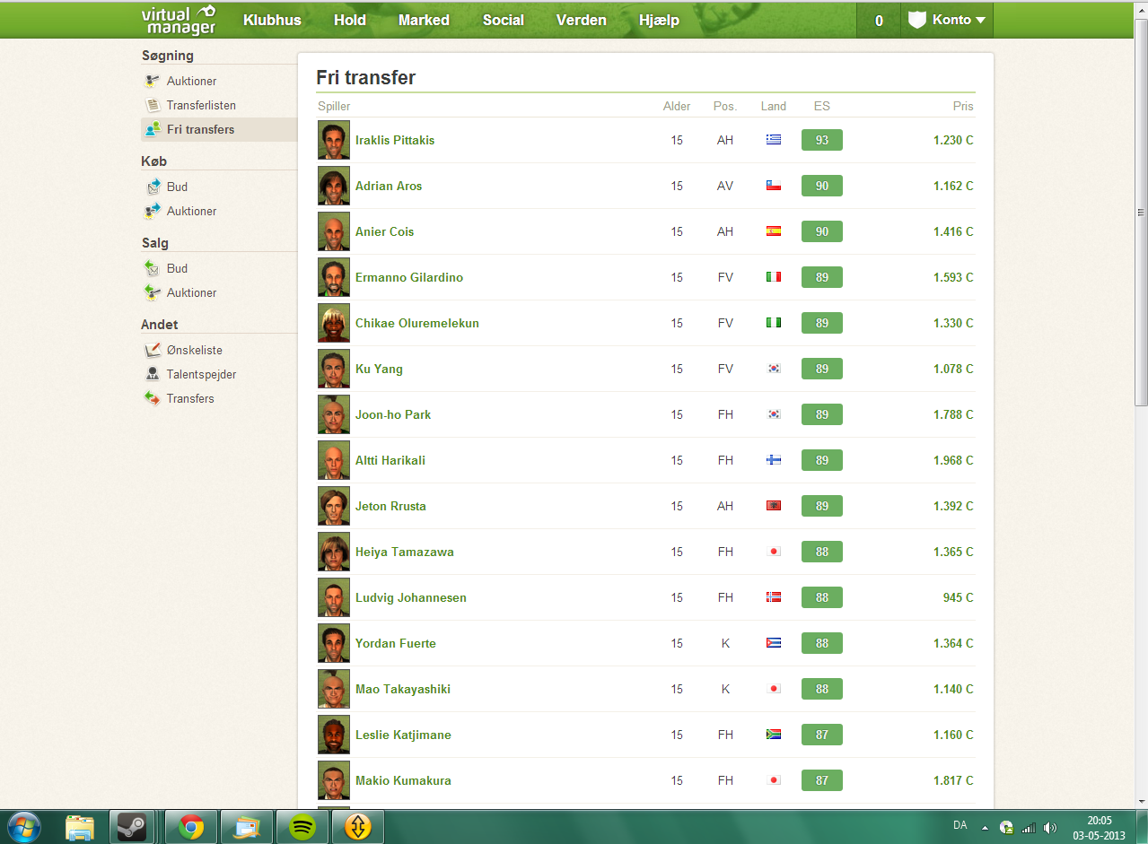Sort by the ES column header
This screenshot has width=1148, height=844.
click(822, 106)
